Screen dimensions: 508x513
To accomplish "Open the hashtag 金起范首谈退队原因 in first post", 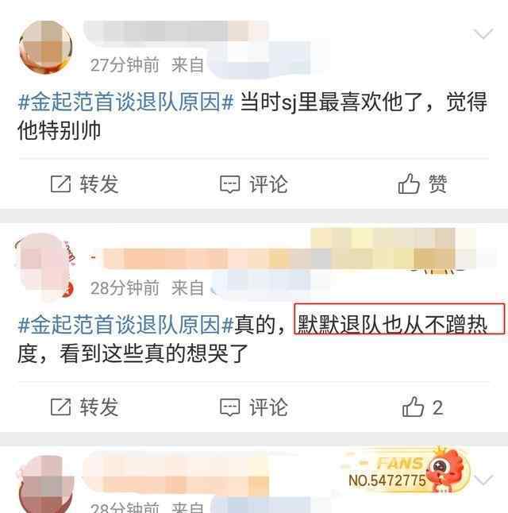I will tap(126, 102).
